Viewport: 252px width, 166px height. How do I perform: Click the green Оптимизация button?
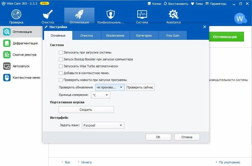point(227,37)
